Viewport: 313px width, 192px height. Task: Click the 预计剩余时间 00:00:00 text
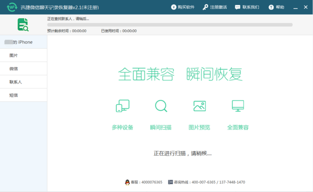pyautogui.click(x=67, y=31)
